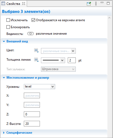Expand the Специфические section
This screenshot has width=113, height=138.
4,133
